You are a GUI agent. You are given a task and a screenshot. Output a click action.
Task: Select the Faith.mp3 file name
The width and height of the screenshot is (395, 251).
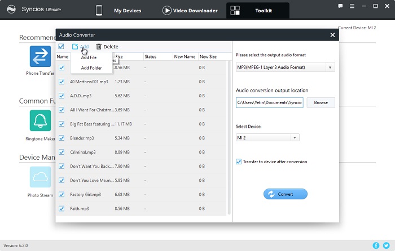pos(80,209)
